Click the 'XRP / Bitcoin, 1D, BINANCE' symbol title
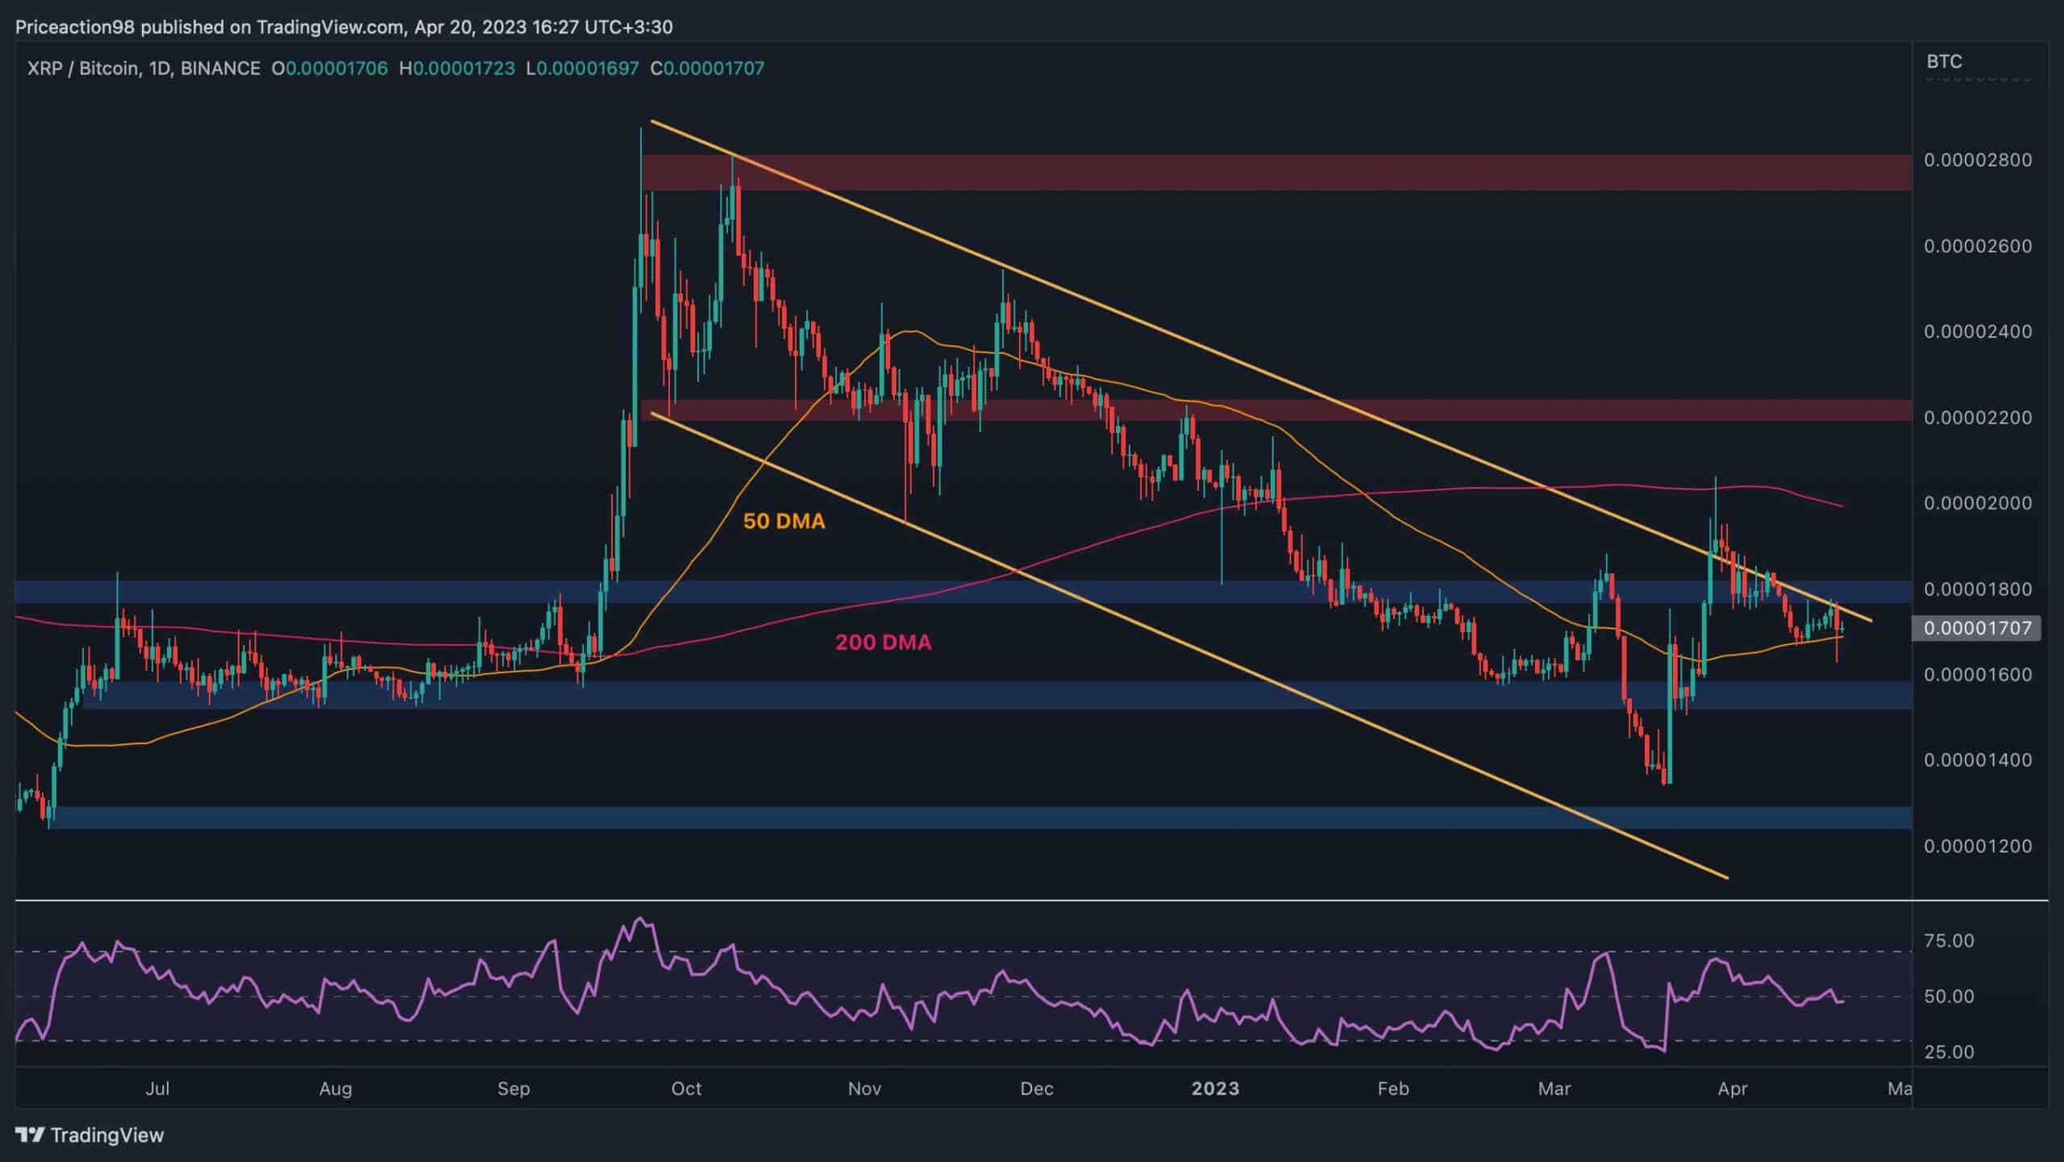2064x1162 pixels. coord(144,69)
